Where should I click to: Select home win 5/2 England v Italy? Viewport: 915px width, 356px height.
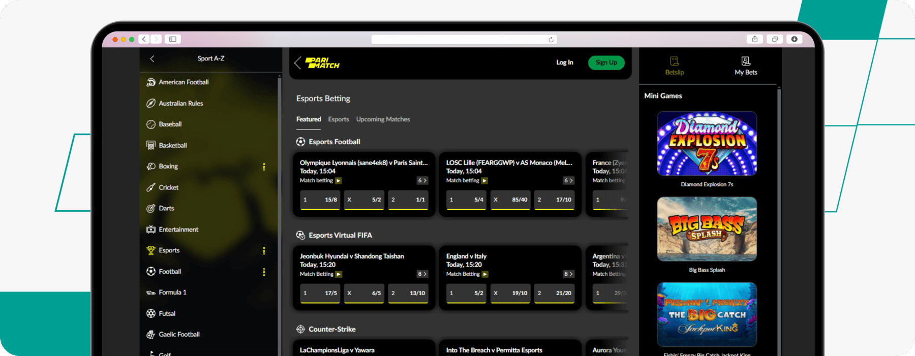pos(466,294)
